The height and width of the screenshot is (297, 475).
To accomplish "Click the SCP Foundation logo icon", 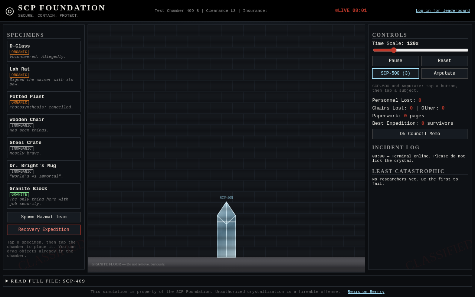I will point(10,11).
